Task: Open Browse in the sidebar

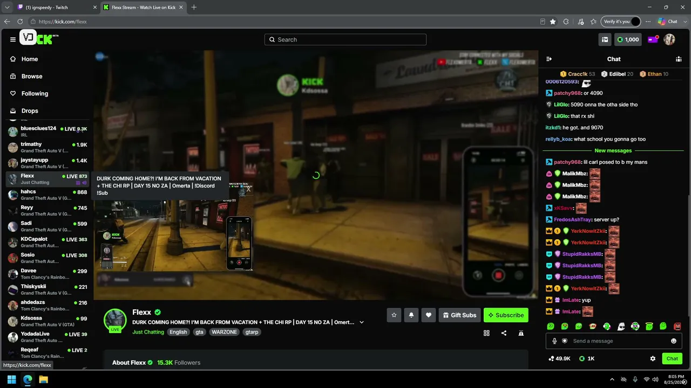Action: [31, 76]
